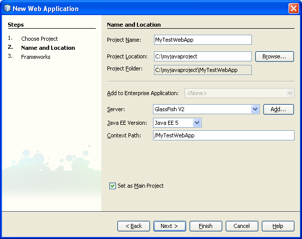The height and width of the screenshot is (239, 302).
Task: Select the Name and Location step
Action: (x=48, y=48)
